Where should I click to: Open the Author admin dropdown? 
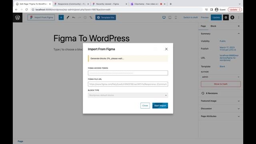pos(221,77)
